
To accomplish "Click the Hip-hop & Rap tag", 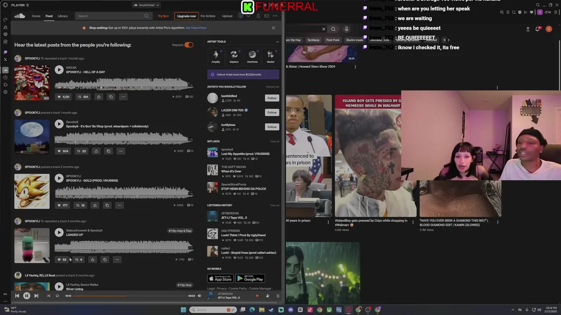I will (180, 231).
